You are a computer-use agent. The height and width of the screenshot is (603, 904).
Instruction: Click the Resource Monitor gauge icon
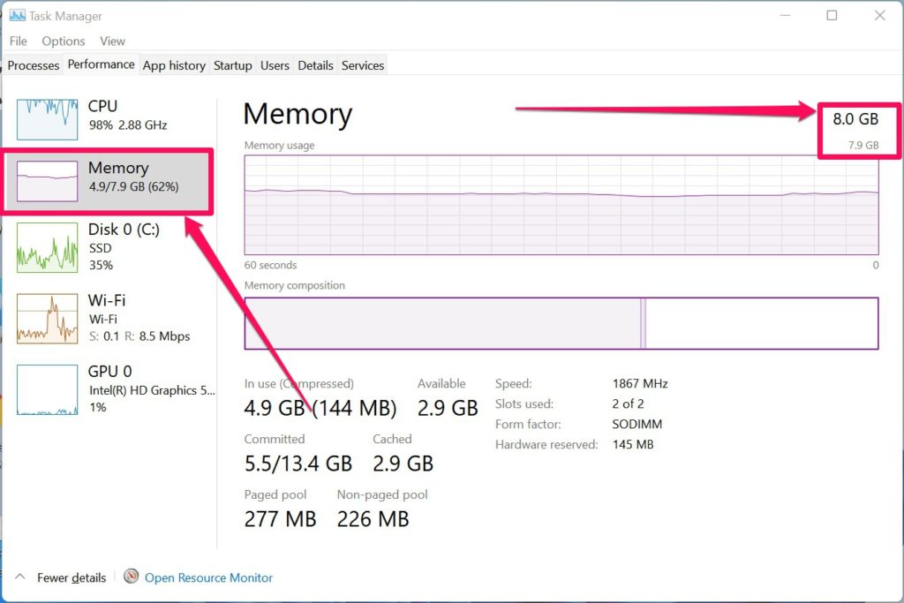pos(132,577)
